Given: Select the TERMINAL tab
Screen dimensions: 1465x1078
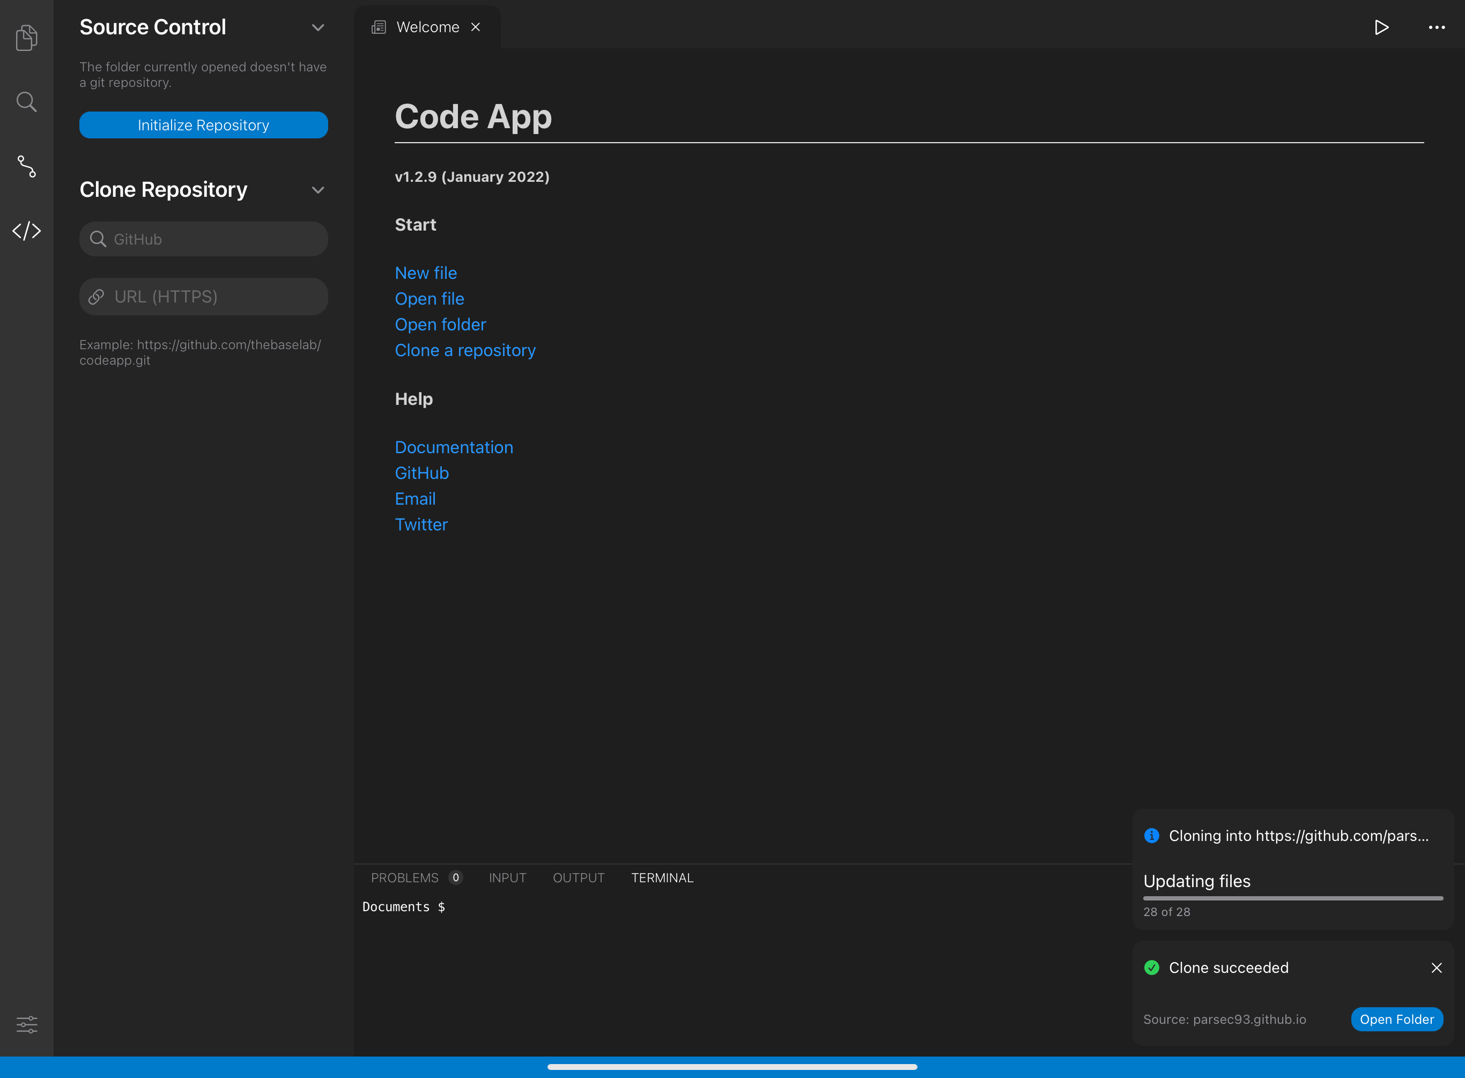Looking at the screenshot, I should [662, 877].
